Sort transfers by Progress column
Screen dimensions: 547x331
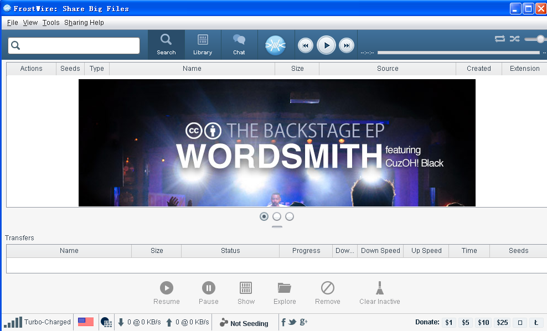tap(306, 251)
